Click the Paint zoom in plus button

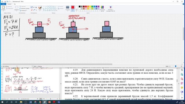tap(182, 66)
